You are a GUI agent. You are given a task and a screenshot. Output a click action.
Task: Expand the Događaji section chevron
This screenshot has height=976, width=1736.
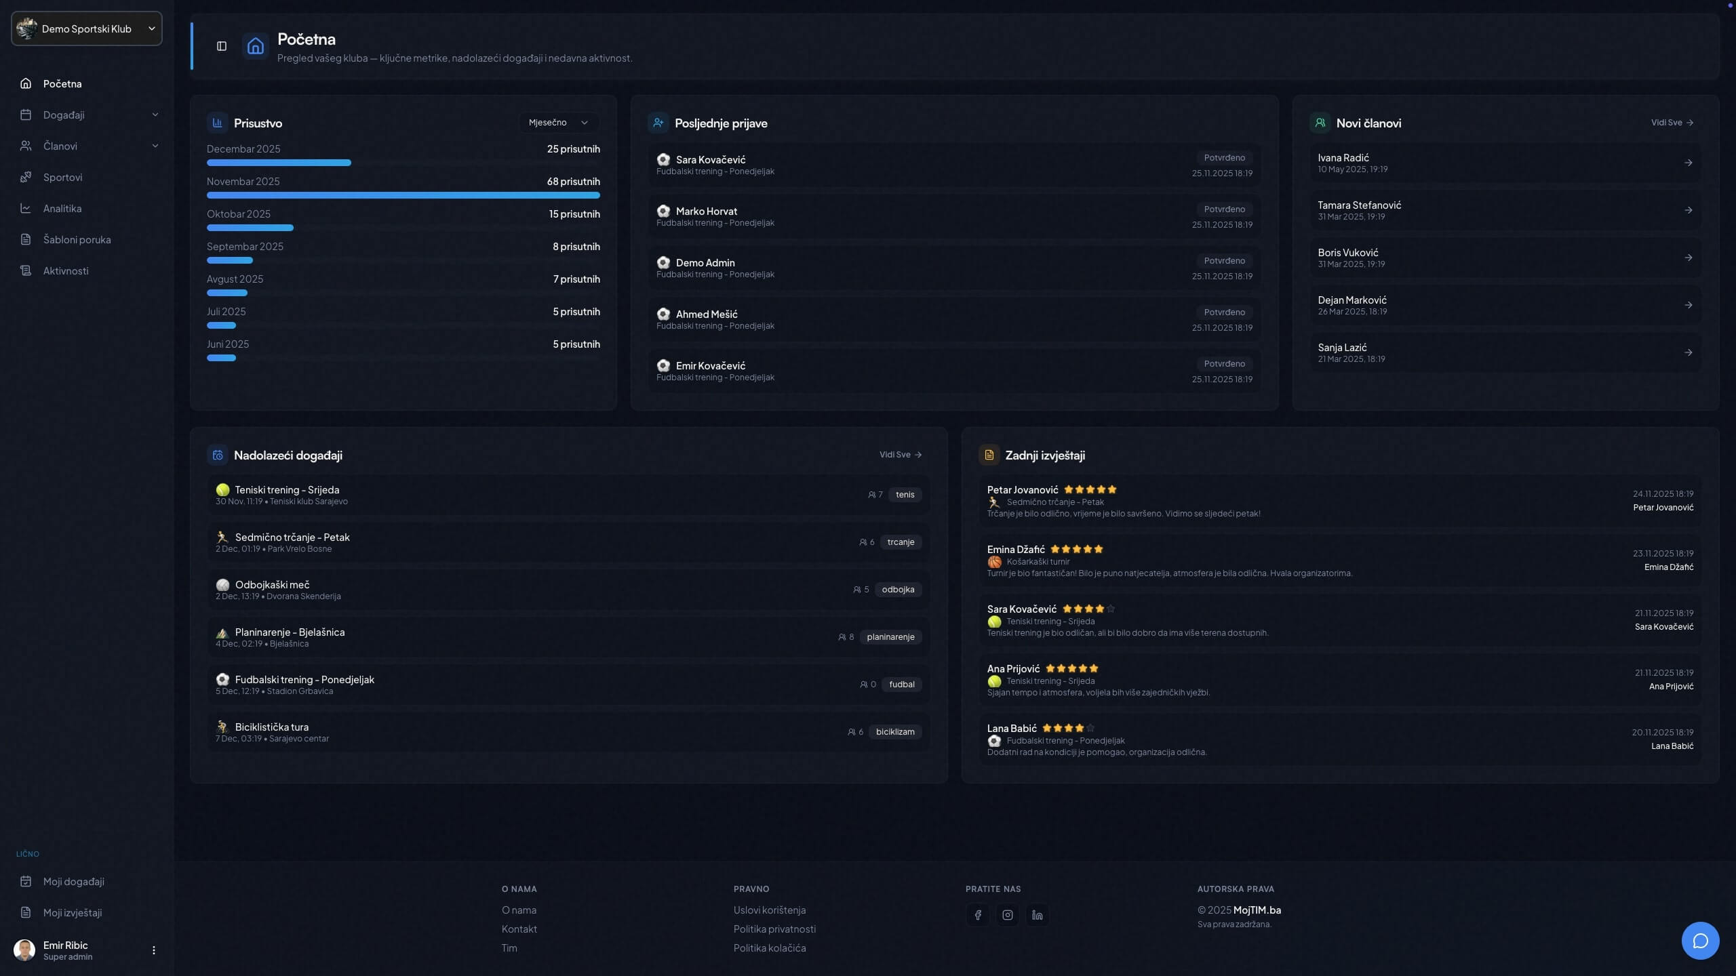point(155,115)
